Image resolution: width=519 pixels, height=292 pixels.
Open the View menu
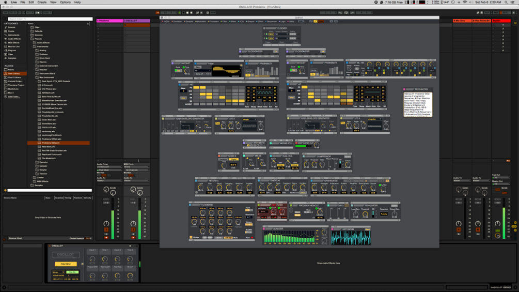pyautogui.click(x=53, y=2)
